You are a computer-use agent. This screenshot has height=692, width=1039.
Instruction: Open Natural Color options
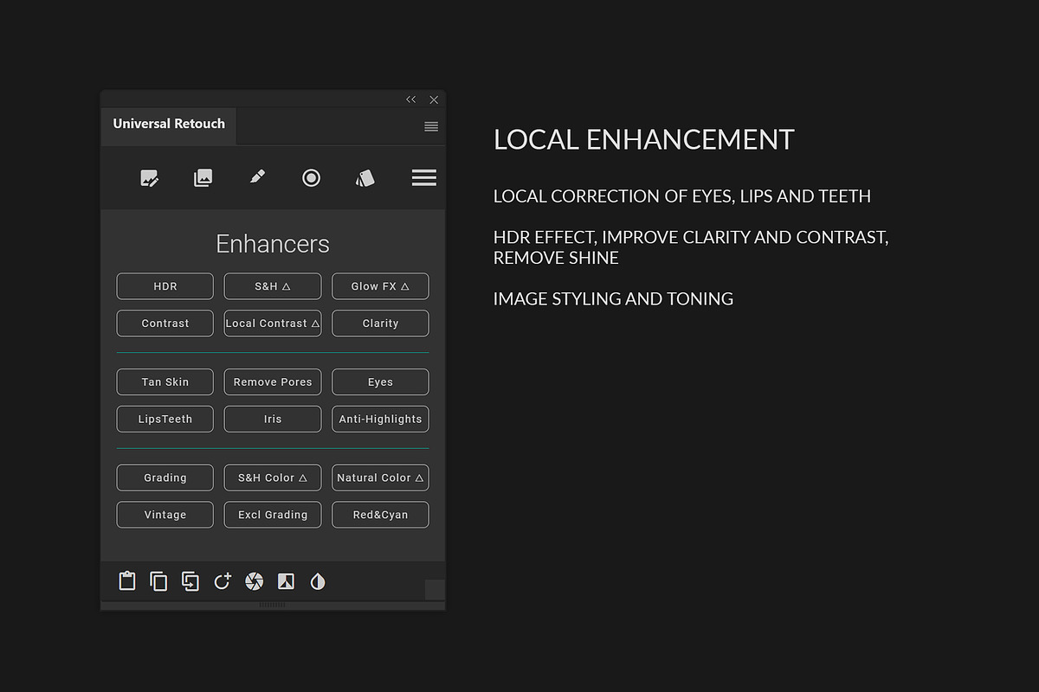[380, 478]
